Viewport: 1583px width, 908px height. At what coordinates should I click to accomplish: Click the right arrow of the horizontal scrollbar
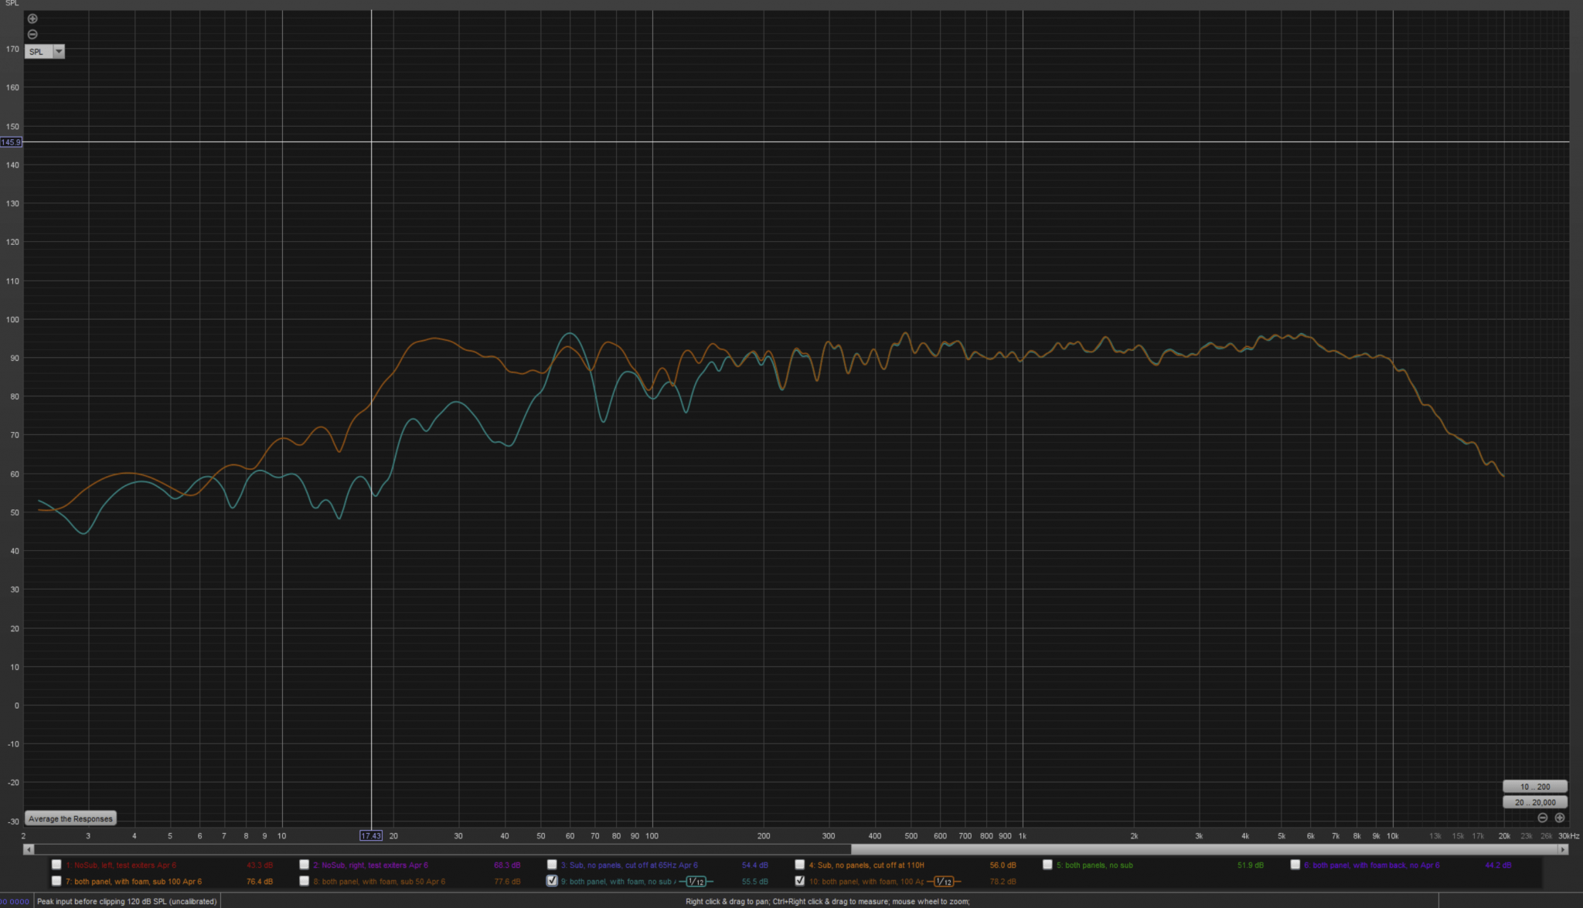tap(1563, 849)
